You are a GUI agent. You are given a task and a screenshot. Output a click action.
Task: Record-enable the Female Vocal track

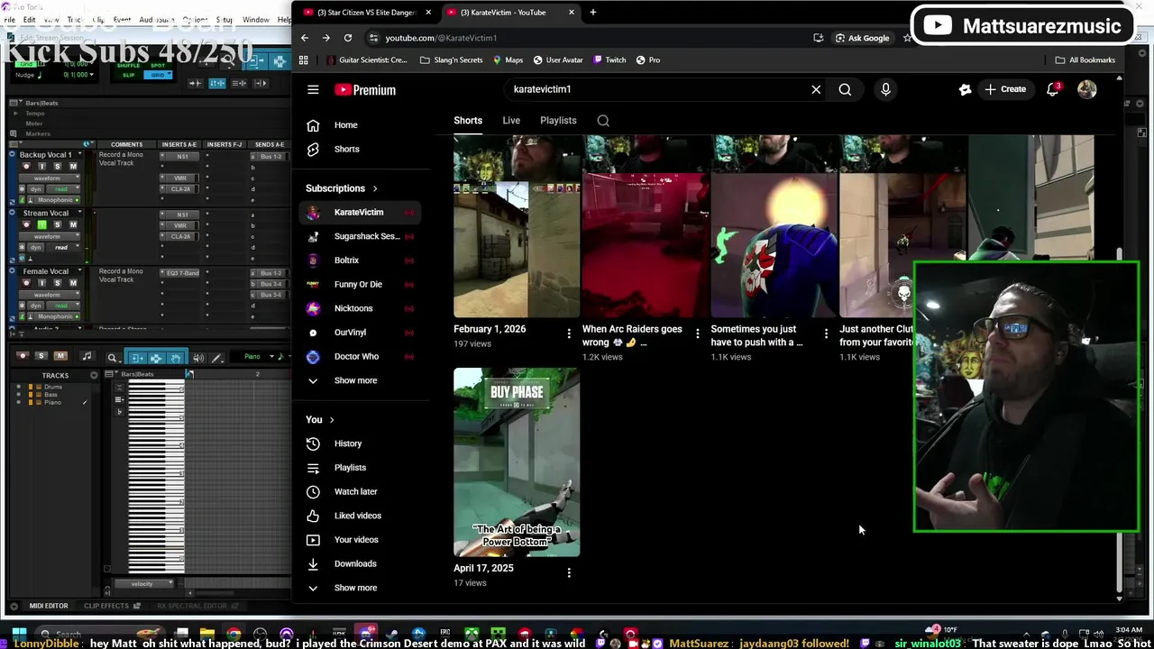26,283
